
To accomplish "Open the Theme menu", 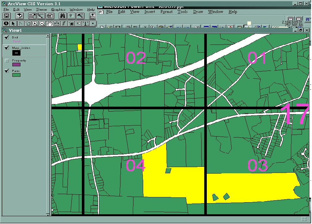I will click(41, 10).
